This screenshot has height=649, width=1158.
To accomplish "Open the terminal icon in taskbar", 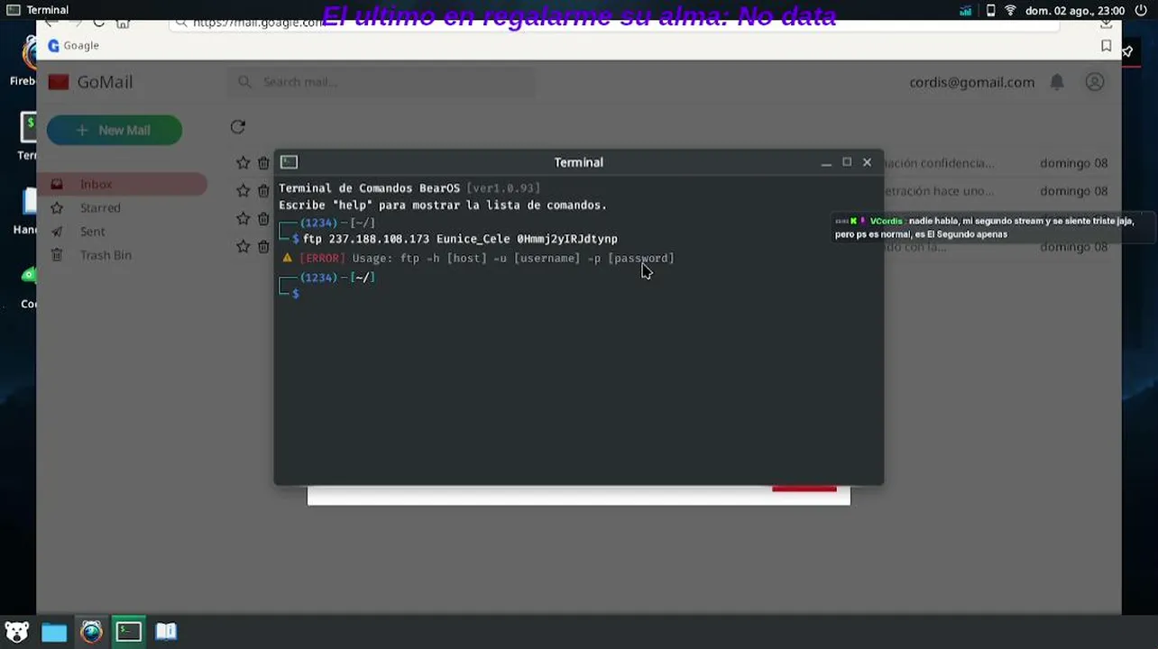I will coord(128,631).
